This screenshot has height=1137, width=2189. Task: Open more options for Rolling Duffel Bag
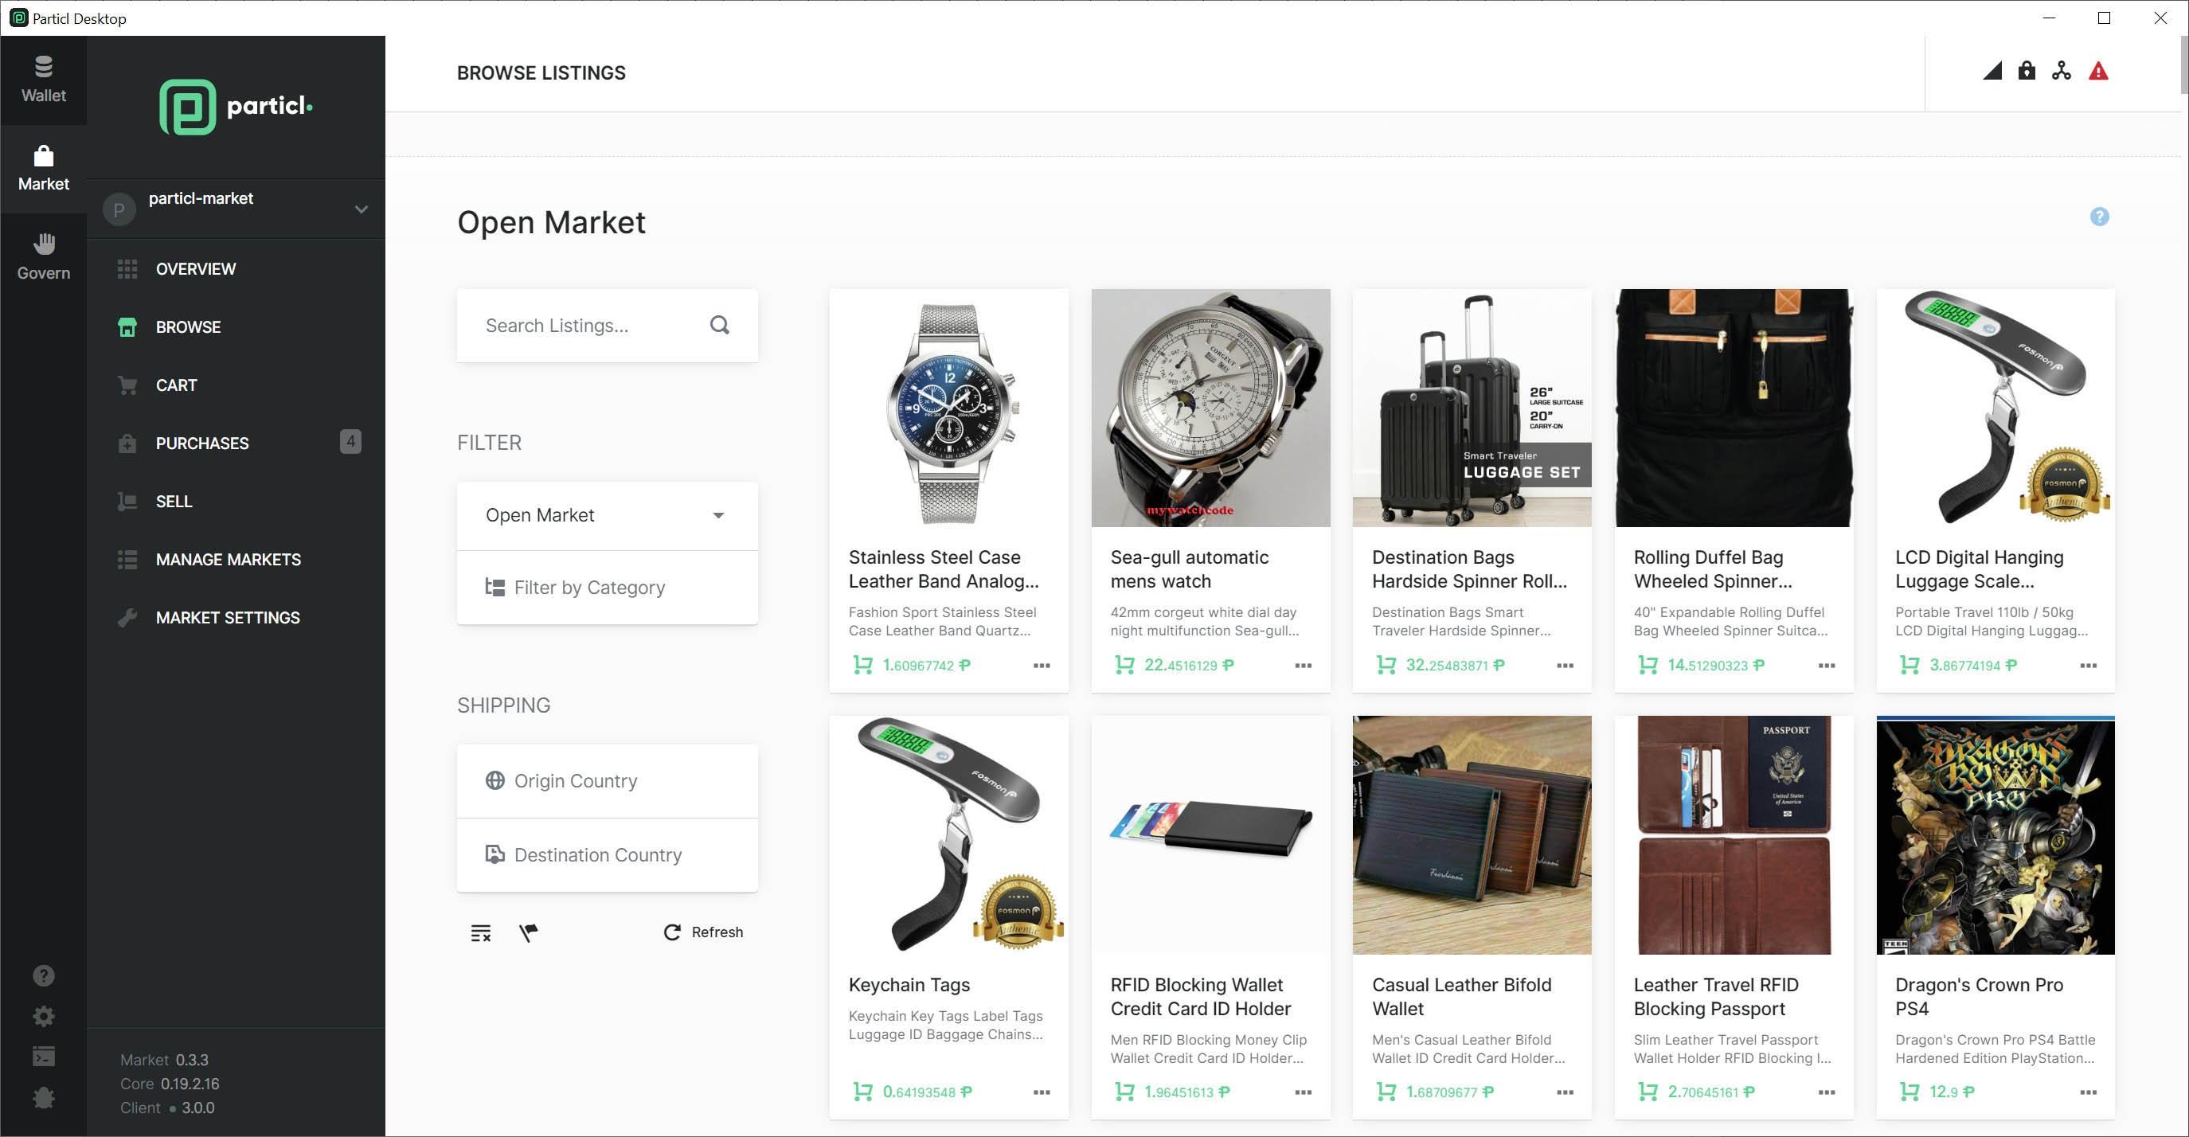[1827, 666]
